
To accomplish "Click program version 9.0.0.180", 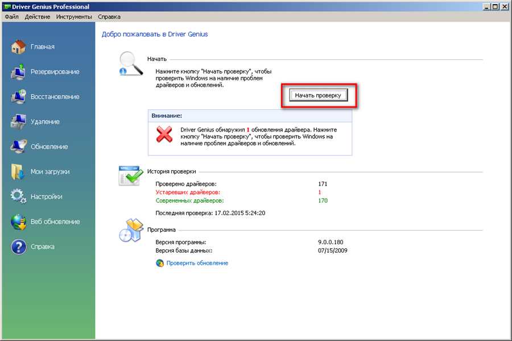I will (x=331, y=242).
